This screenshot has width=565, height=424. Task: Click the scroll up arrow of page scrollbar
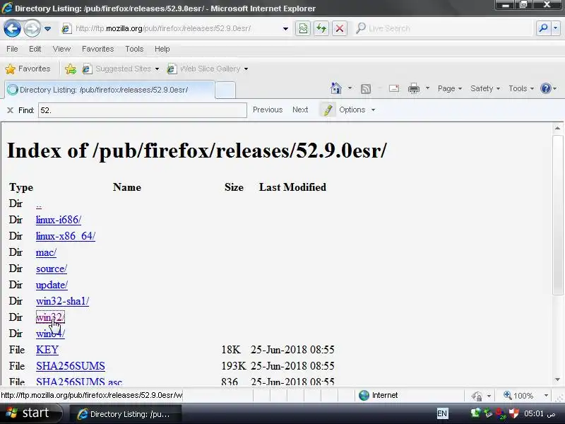[557, 129]
